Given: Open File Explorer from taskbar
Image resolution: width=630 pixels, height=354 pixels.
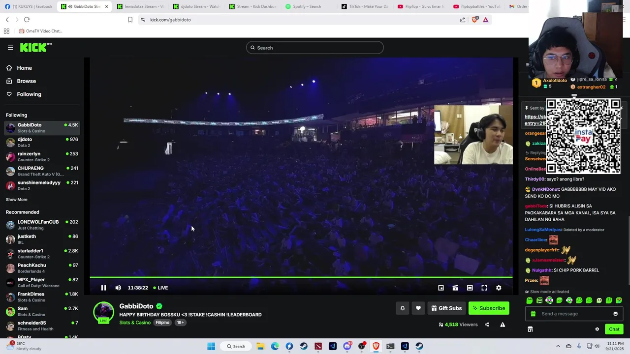Looking at the screenshot, I should [260, 346].
